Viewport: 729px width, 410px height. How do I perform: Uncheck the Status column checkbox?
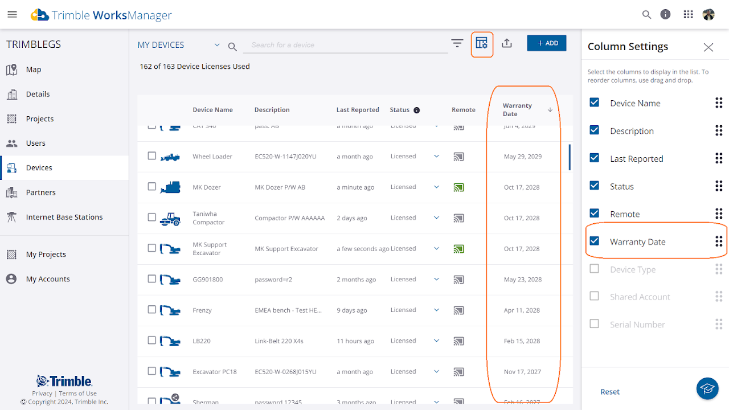point(594,186)
